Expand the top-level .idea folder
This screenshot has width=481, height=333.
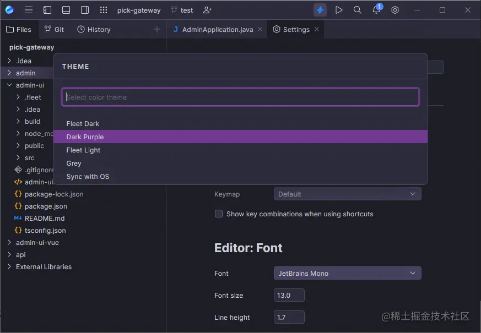pos(9,61)
